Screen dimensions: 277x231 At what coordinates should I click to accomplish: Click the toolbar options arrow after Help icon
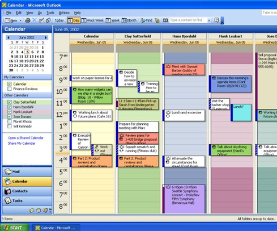(x=222, y=20)
